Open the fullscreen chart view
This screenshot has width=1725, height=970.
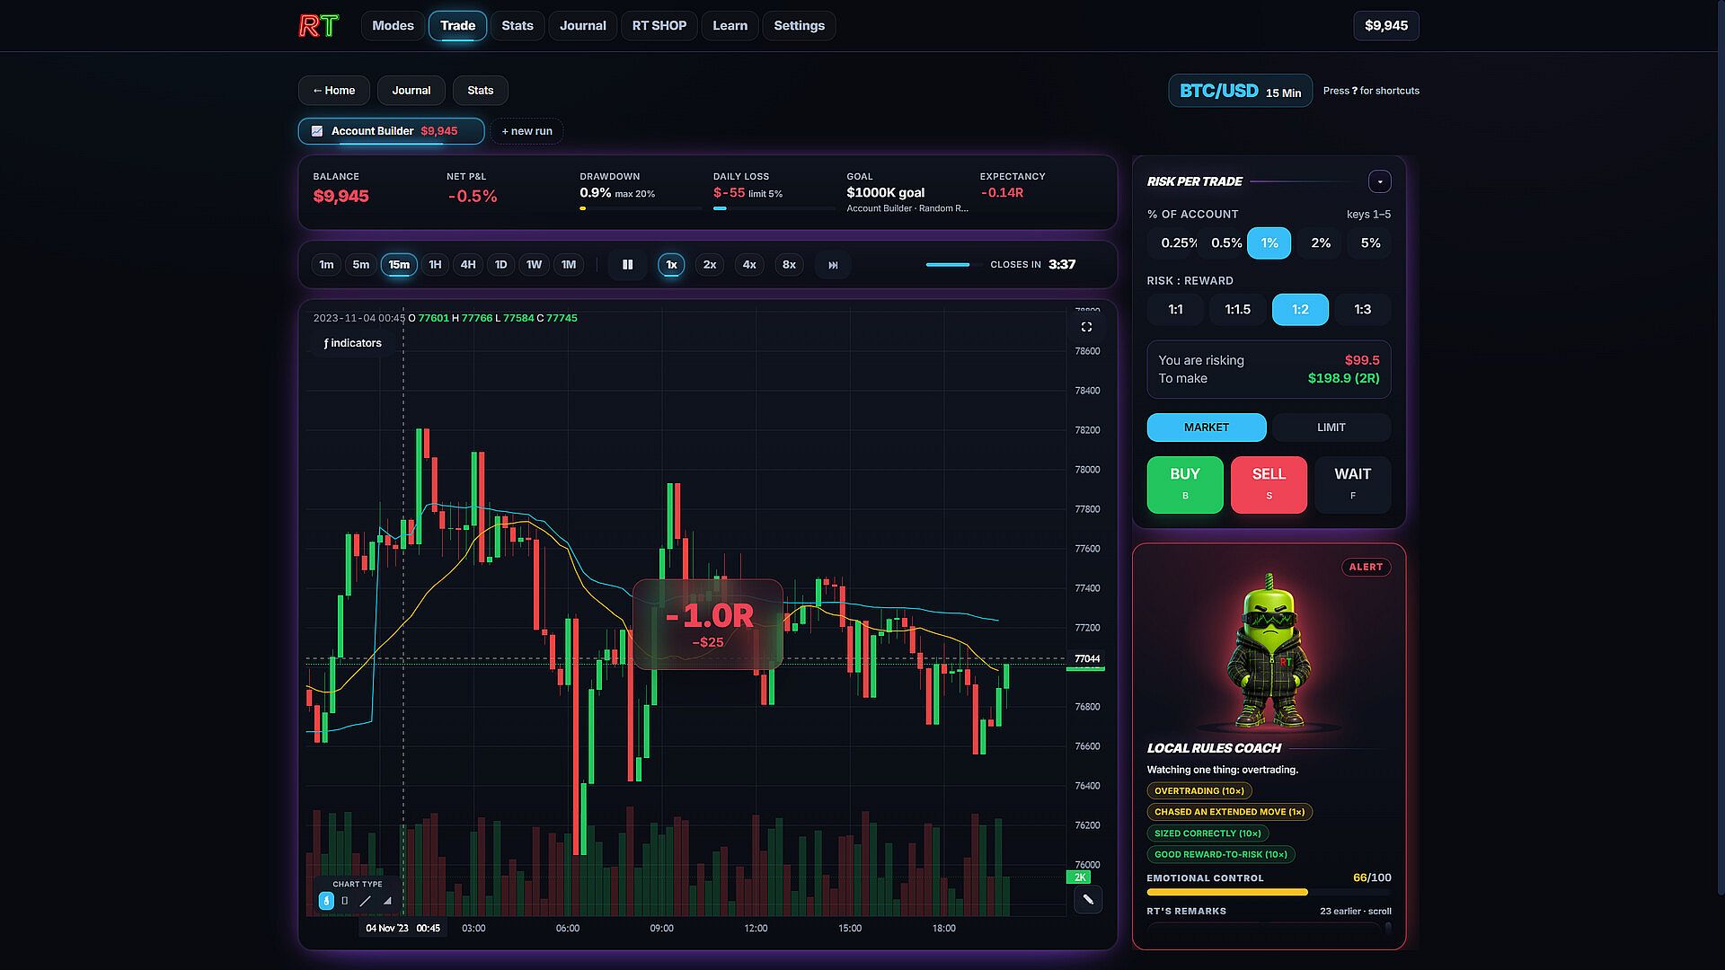(x=1086, y=327)
